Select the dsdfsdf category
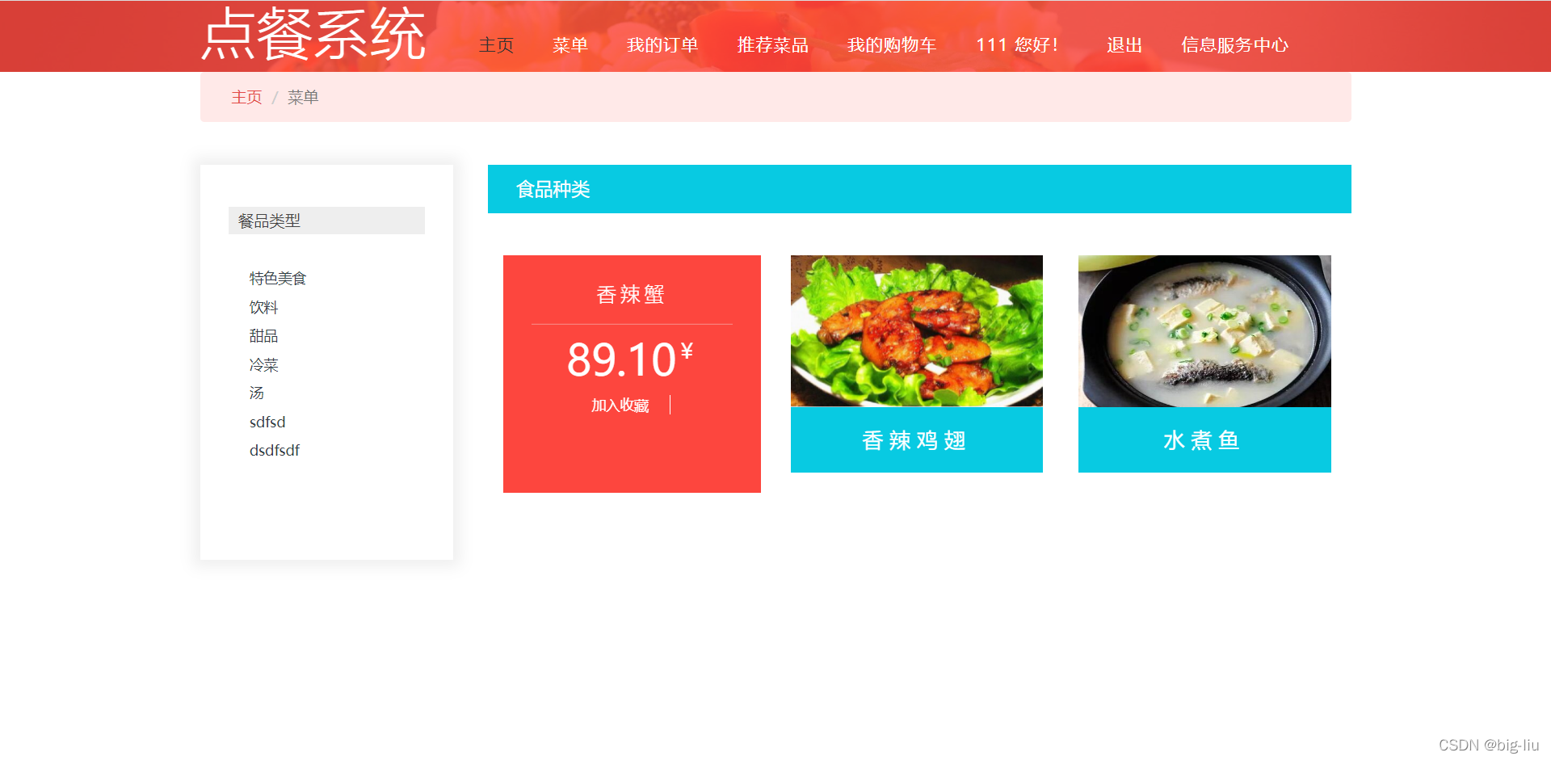The image size is (1551, 761). click(x=275, y=450)
